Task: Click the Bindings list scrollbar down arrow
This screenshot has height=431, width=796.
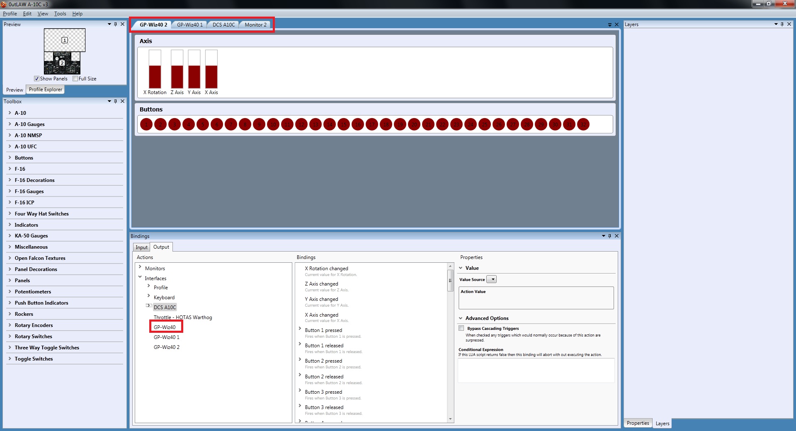Action: coord(451,419)
